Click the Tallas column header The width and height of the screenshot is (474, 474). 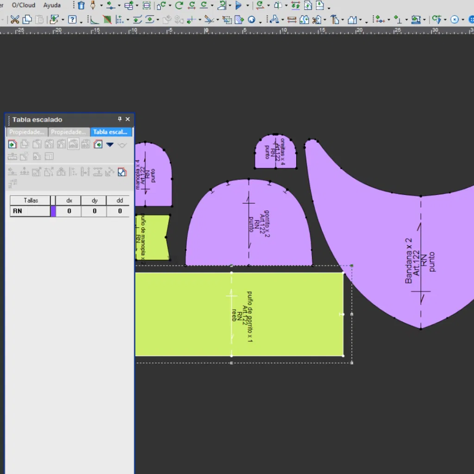pos(31,200)
